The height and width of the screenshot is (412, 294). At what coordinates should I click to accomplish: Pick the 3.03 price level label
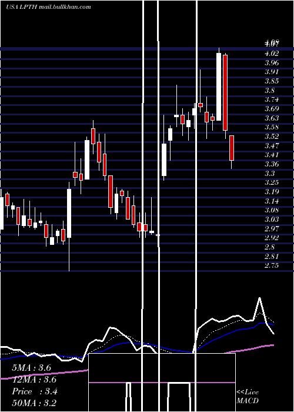(272, 219)
